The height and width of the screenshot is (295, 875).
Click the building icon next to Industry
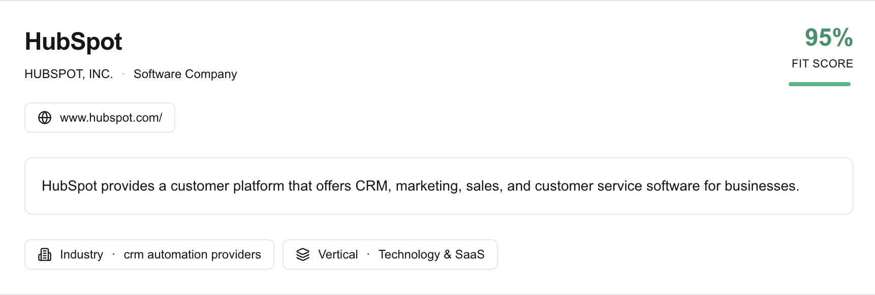(x=45, y=254)
